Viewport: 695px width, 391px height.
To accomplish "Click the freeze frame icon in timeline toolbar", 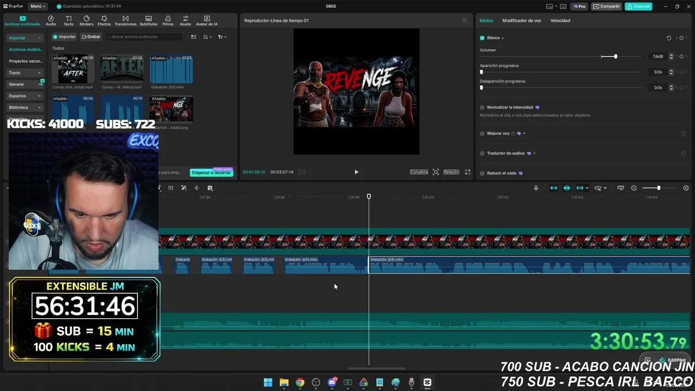I will [210, 188].
